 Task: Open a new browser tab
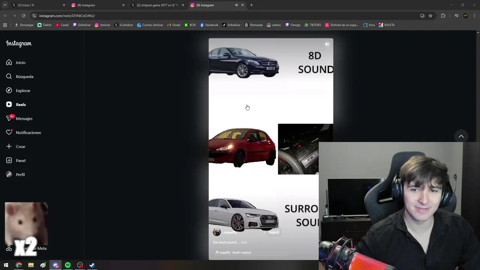pyautogui.click(x=251, y=5)
